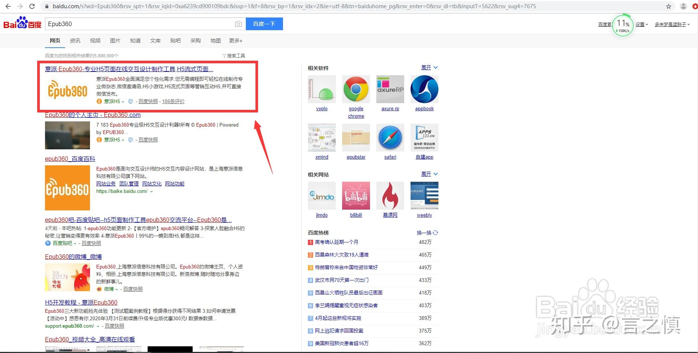Screen dimensions: 698x353
Task: Open Epub360的个人主页 result link
Action: tap(93, 115)
